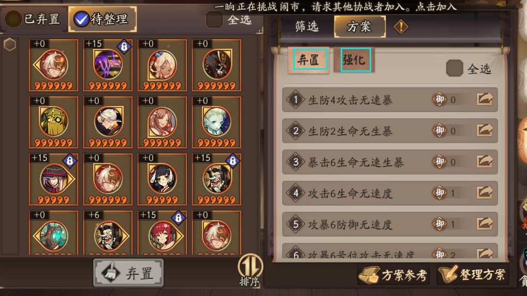Viewport: 527px width, 296px height.
Task: Open 方案参考 plan reference button
Action: tap(393, 274)
